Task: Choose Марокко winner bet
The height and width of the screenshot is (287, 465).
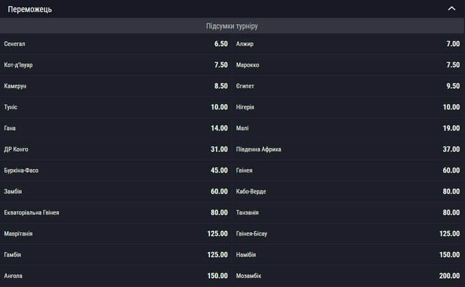Action: [x=348, y=65]
